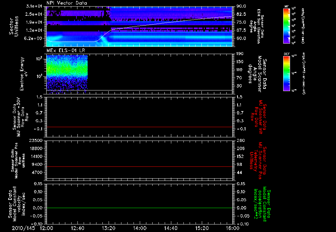
Task: Click the green line in velocity panel
Action: pos(139,208)
